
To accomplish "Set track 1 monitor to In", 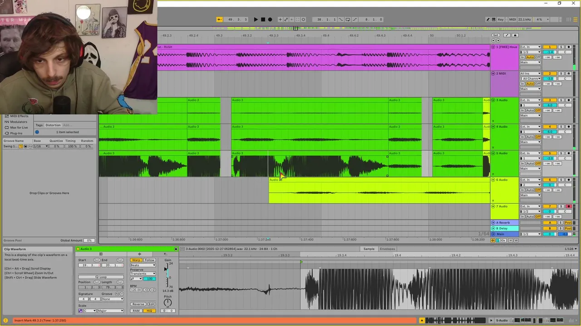I will pyautogui.click(x=522, y=58).
